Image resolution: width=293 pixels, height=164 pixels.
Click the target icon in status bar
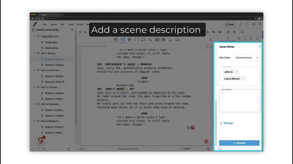tap(208, 149)
